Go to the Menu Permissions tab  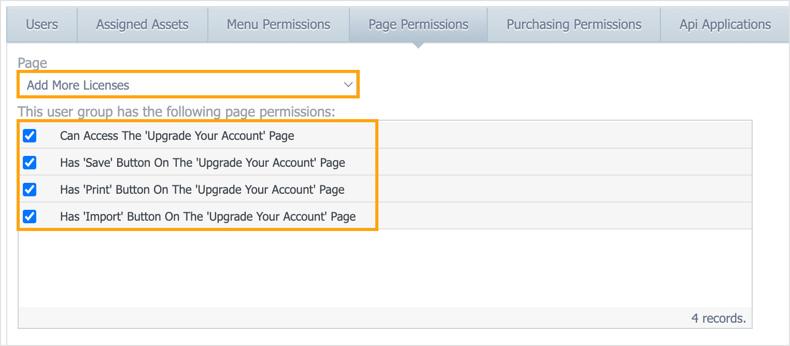tap(278, 24)
